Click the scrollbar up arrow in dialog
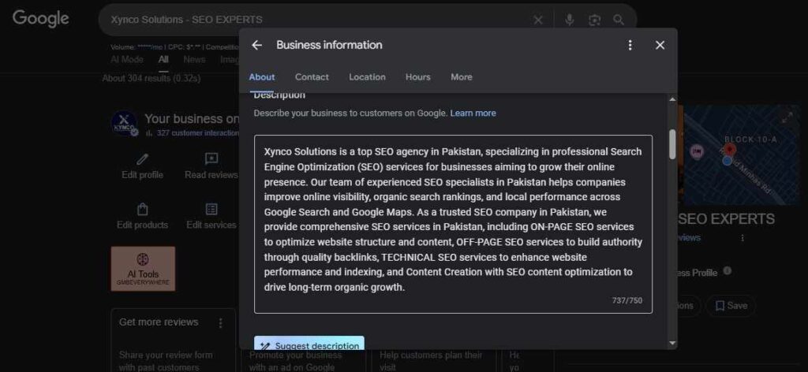The image size is (808, 372). coord(672,99)
